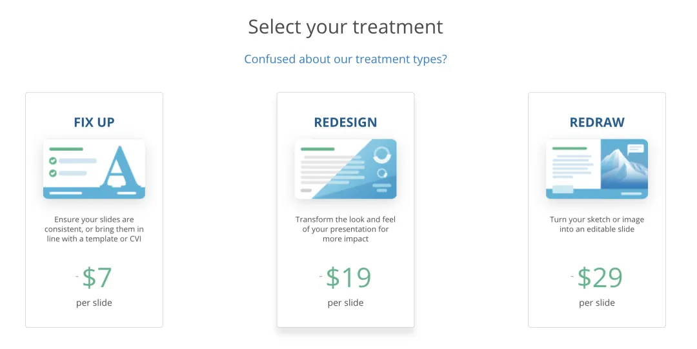Select the REDESIGN card title

[345, 122]
